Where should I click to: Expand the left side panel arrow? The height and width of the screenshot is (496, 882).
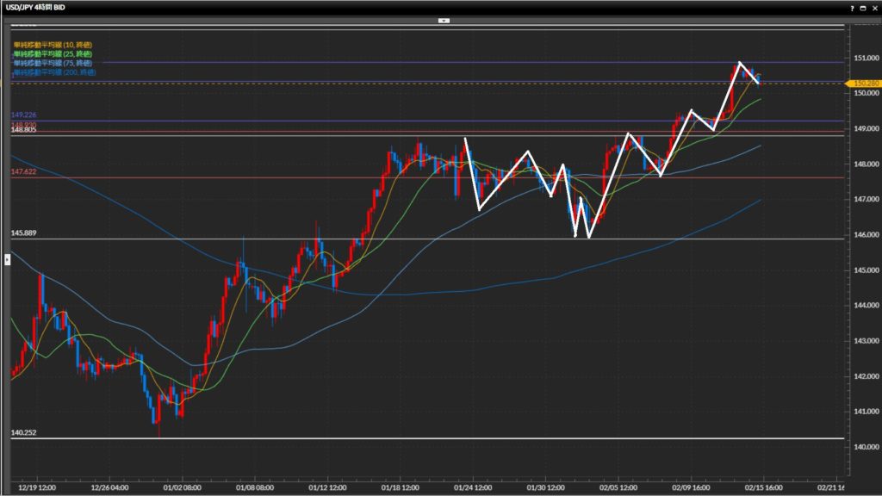coord(8,257)
